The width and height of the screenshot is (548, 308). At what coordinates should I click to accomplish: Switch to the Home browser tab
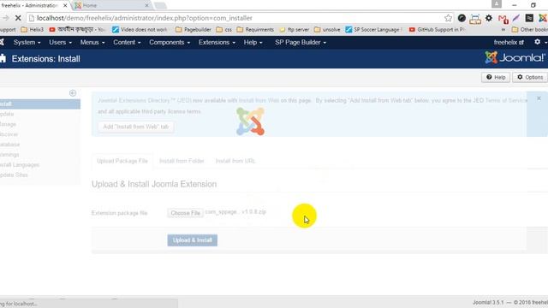(112, 5)
